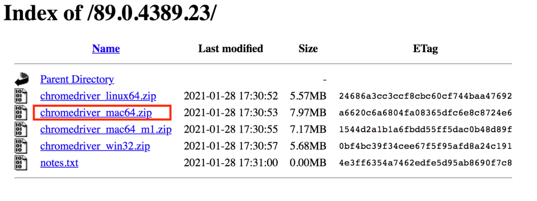This screenshot has width=537, height=201.
Task: Download chromedriver_linux64.zip
Action: click(98, 96)
